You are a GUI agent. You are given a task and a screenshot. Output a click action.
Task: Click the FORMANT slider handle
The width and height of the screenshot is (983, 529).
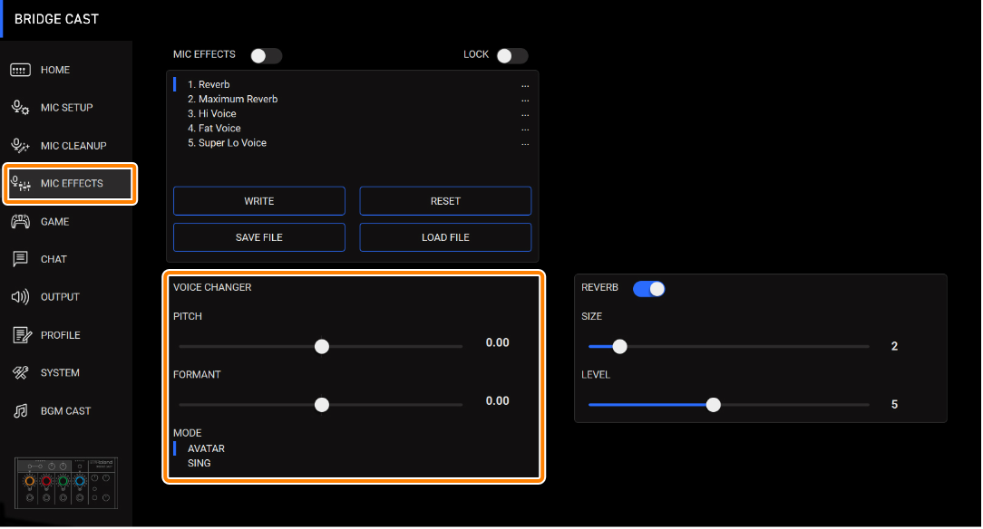tap(322, 404)
